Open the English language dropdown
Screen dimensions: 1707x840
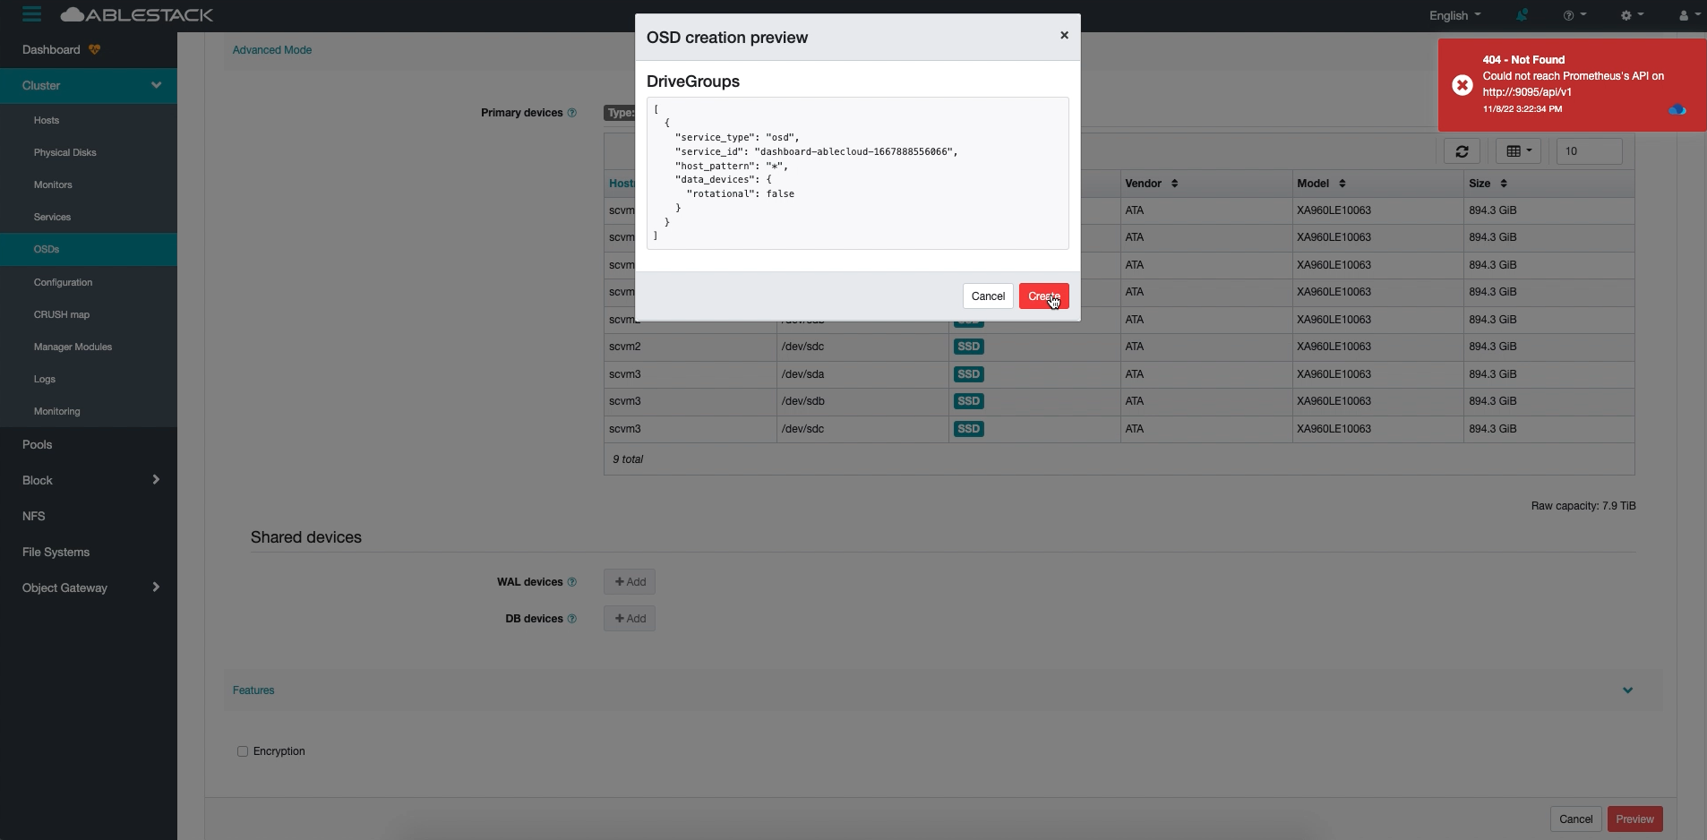[x=1454, y=15]
